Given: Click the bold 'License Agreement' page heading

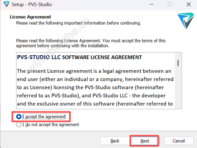Looking at the screenshot, I should point(30,17).
